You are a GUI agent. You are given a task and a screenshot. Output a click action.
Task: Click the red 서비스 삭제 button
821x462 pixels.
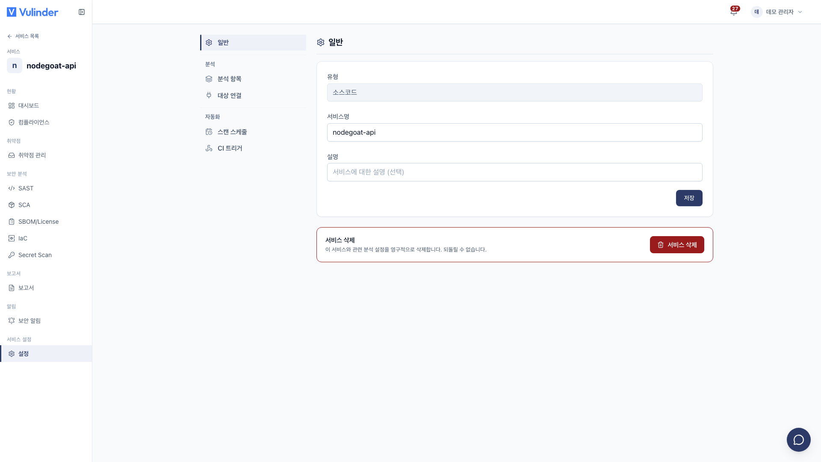tap(677, 245)
